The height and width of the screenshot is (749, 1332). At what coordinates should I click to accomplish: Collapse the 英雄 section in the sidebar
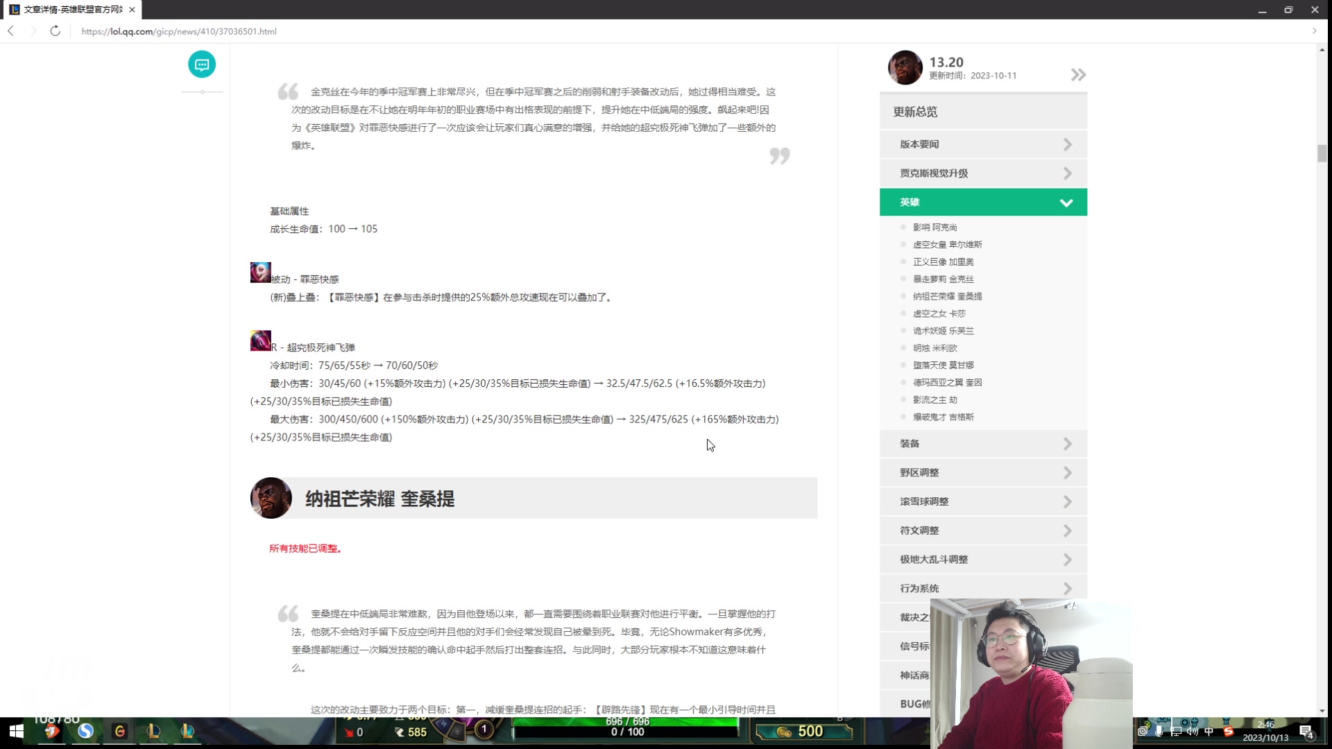1066,202
